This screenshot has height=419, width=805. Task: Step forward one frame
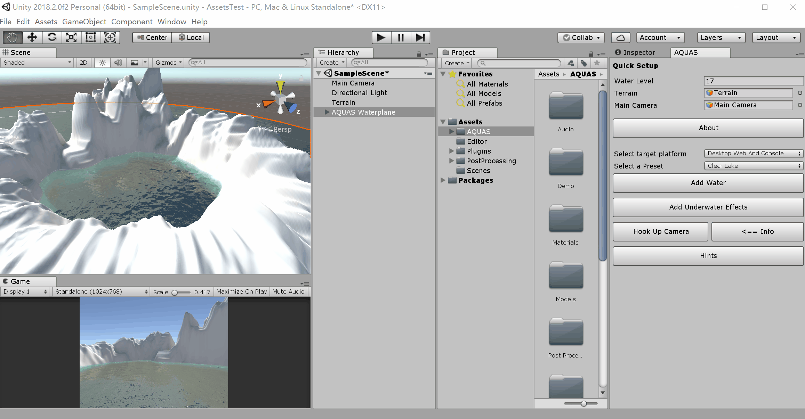click(x=420, y=38)
